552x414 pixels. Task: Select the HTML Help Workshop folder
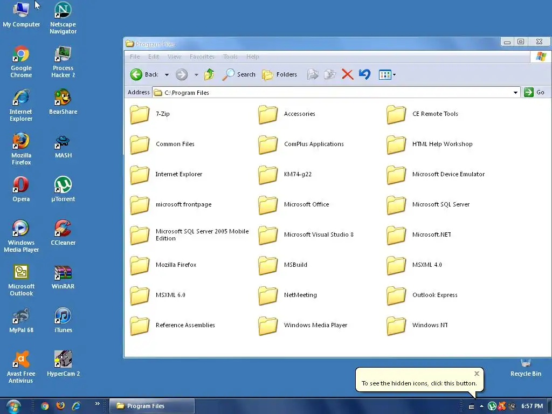[430, 144]
